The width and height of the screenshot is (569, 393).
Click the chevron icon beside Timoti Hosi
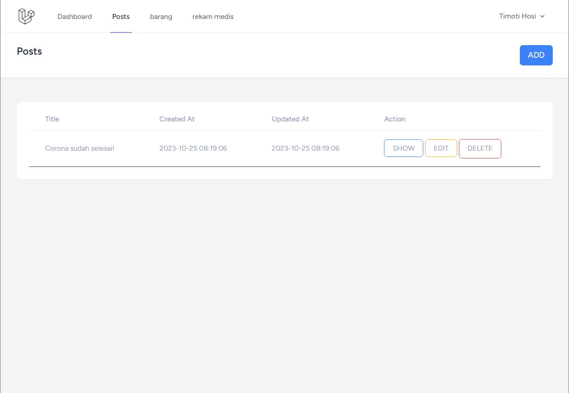(542, 16)
